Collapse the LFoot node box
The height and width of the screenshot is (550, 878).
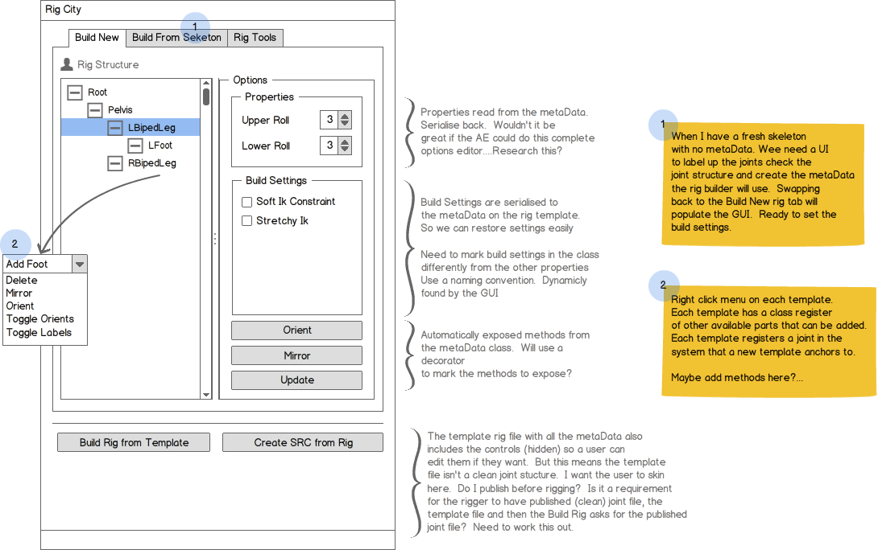click(135, 146)
